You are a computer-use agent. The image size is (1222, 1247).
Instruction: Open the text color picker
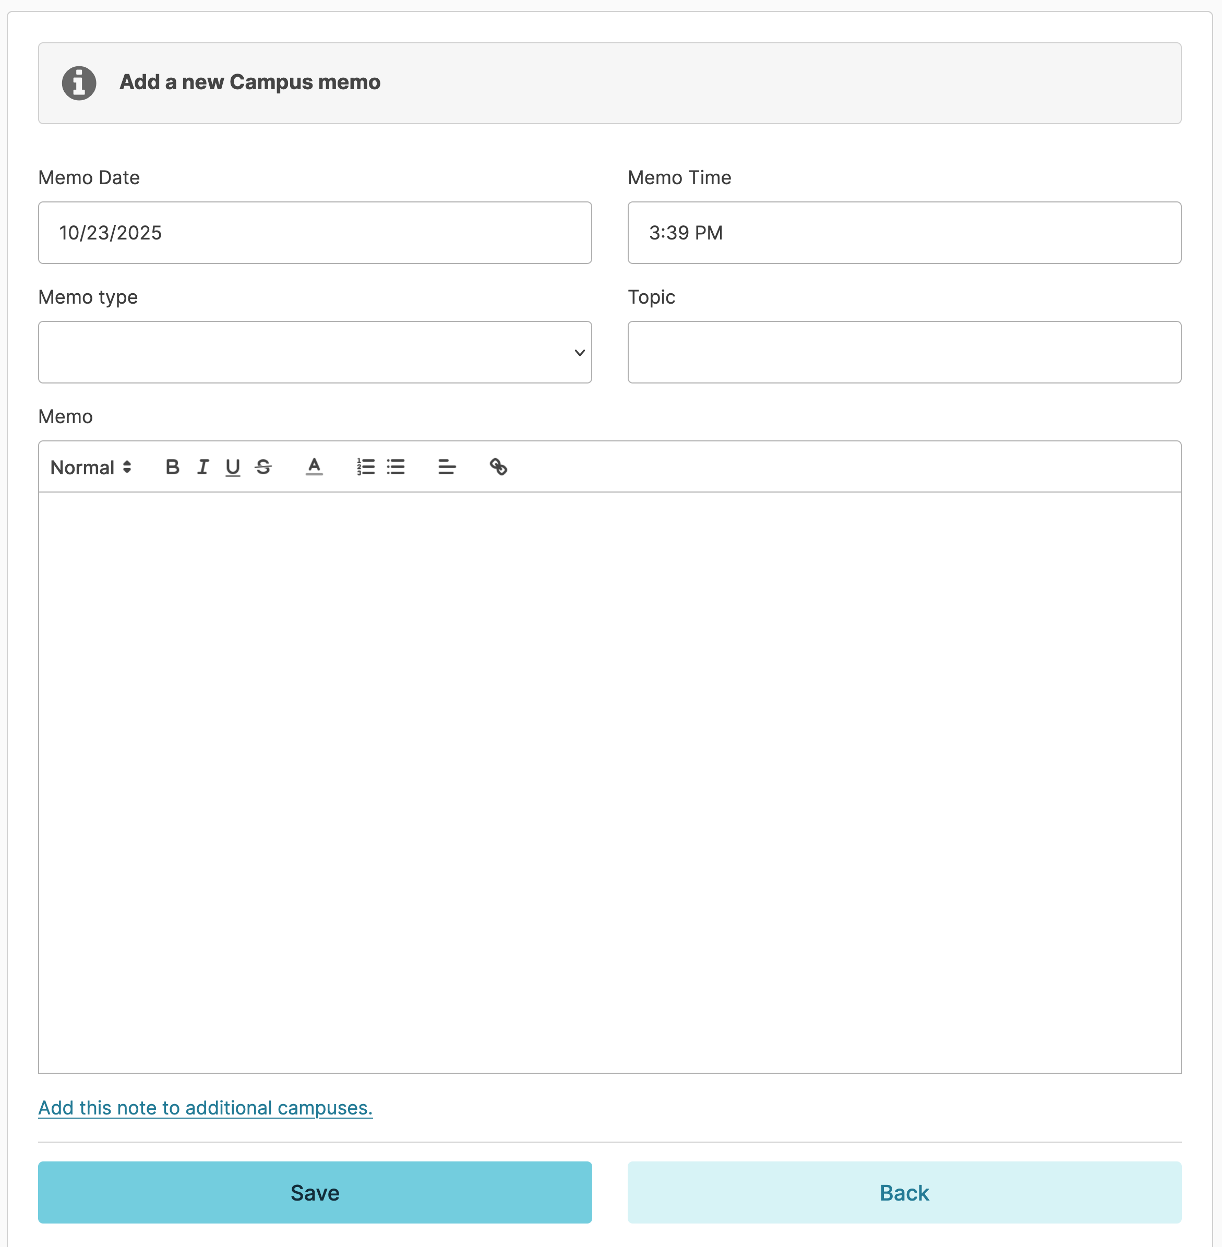[314, 466]
